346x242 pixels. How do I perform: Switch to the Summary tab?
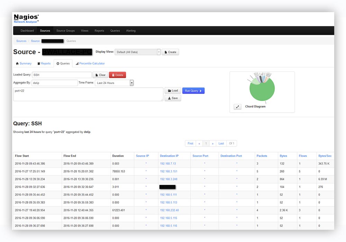click(24, 64)
